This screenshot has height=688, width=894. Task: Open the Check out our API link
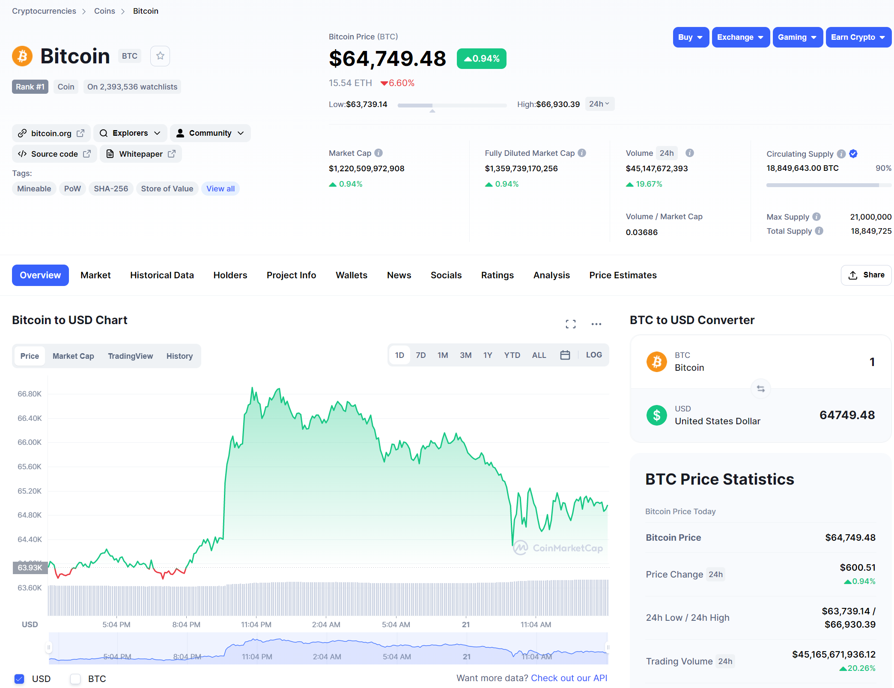coord(569,678)
